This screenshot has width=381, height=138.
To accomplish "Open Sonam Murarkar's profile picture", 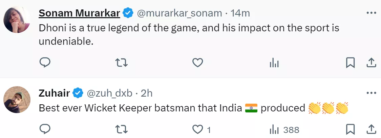I will 17,20.
